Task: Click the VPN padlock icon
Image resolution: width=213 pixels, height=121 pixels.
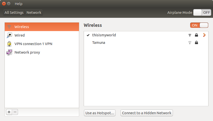Action: click(9, 44)
